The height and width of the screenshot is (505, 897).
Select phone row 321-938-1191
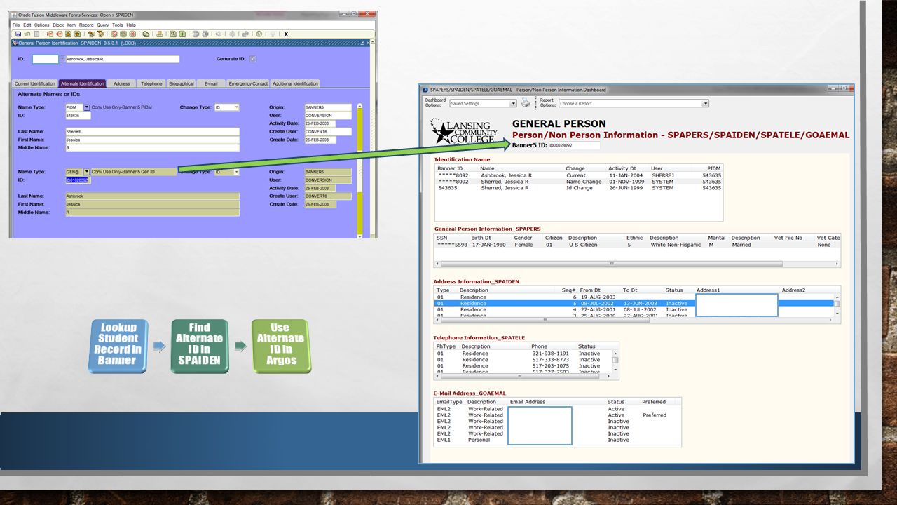[523, 353]
